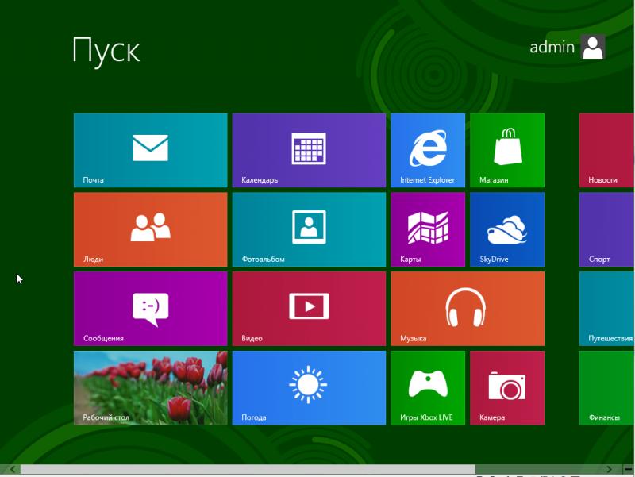This screenshot has height=477, width=635.
Task: Open the Новости news tile
Action: [606, 150]
